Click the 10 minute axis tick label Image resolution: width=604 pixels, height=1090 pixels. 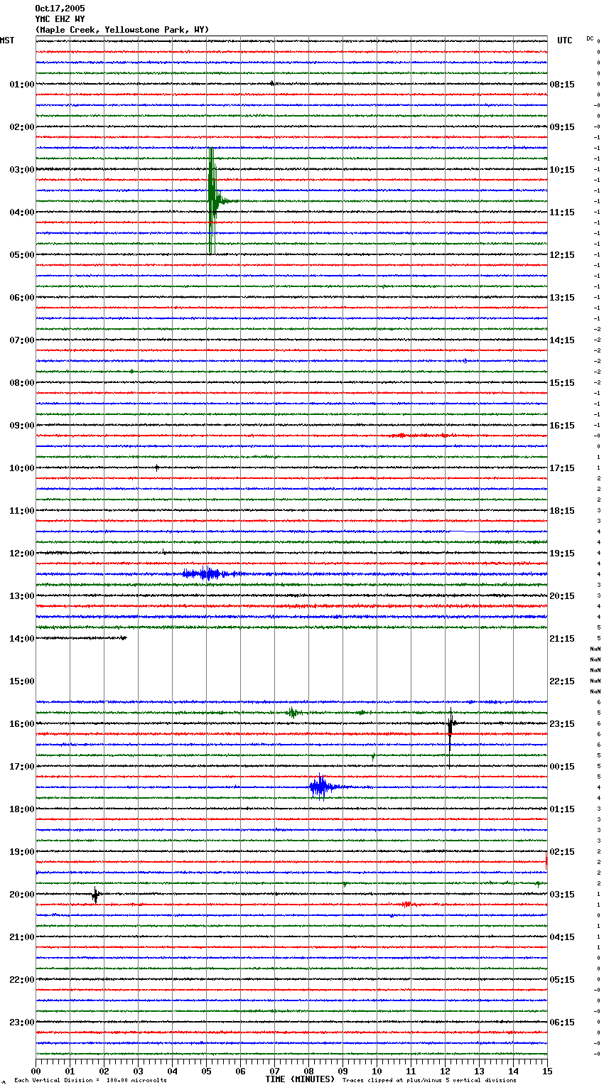point(377,1072)
